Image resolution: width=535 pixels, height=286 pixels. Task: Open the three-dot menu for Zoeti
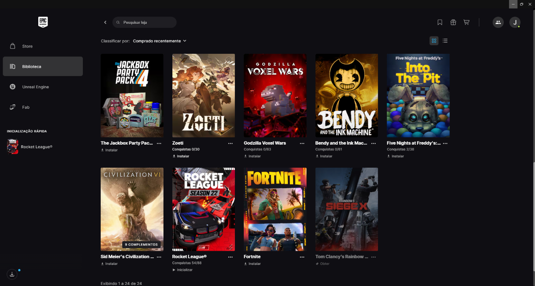pos(230,143)
